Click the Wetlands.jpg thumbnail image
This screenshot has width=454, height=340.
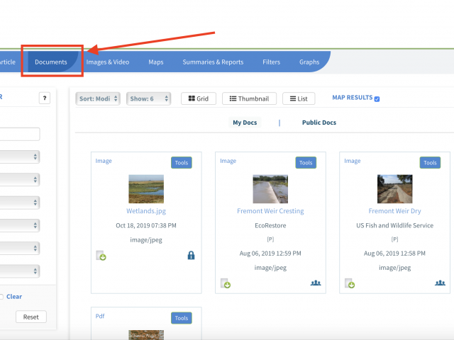tap(146, 189)
